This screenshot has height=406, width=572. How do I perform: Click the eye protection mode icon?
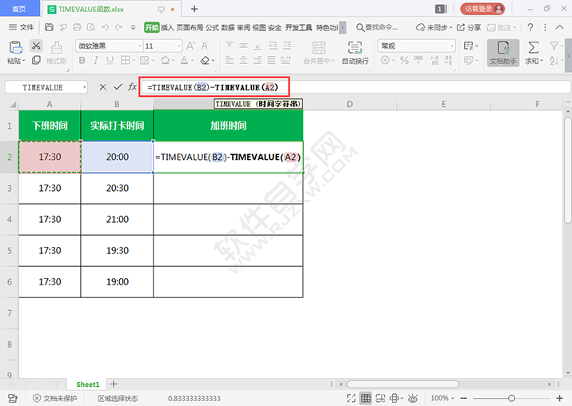[413, 398]
